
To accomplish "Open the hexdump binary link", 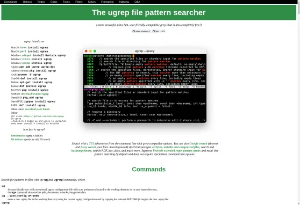I will tap(81, 151).
